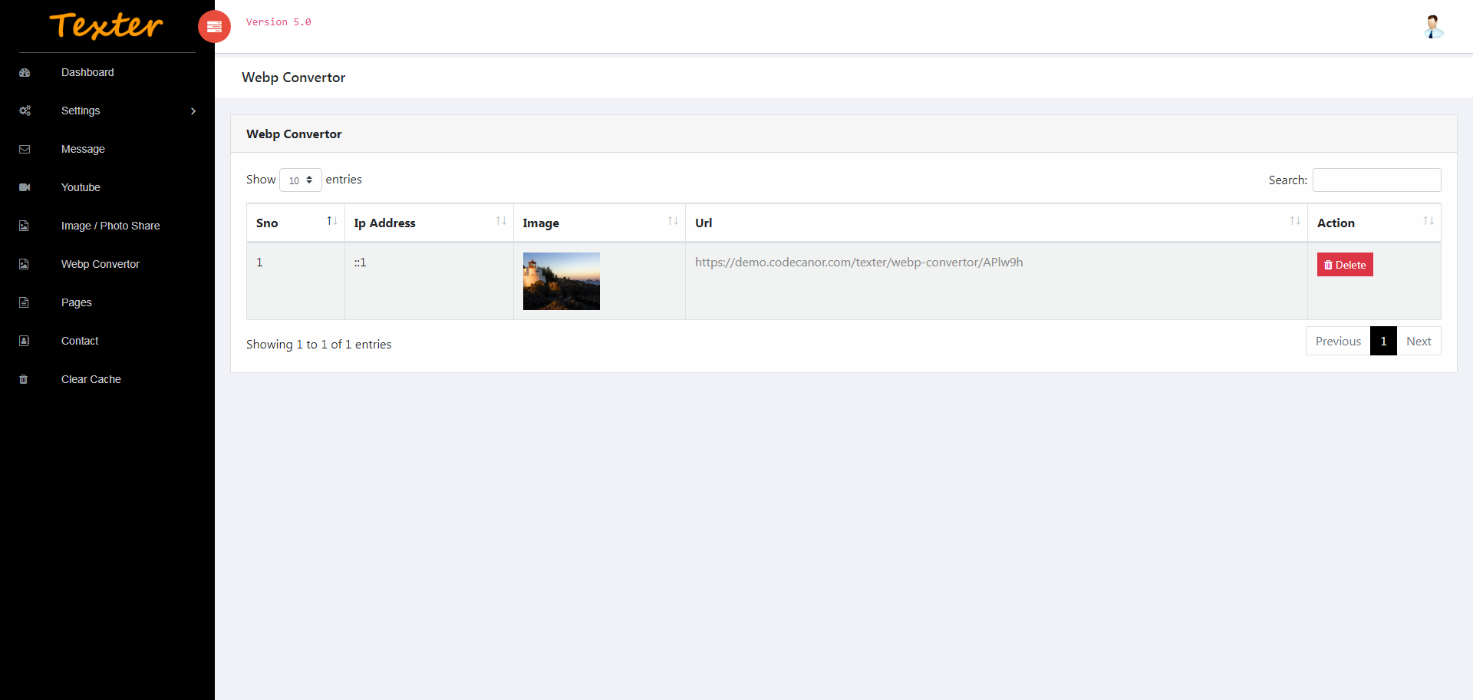
Task: Sort table by Url column arrows
Action: pyautogui.click(x=1295, y=221)
